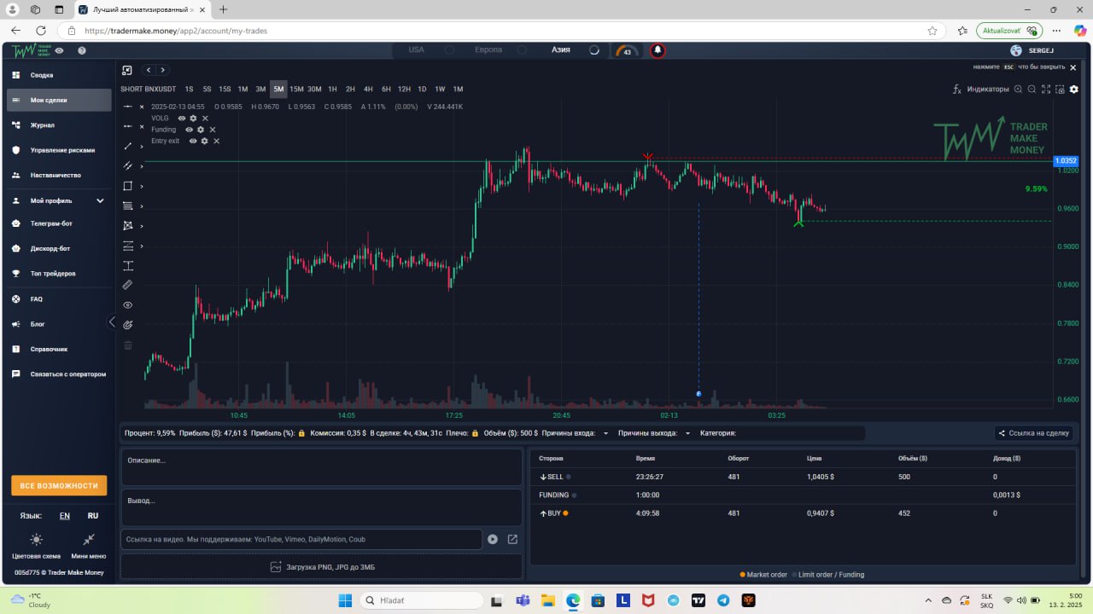Open the Причины входа dropdown
1093x614 pixels.
pos(606,433)
